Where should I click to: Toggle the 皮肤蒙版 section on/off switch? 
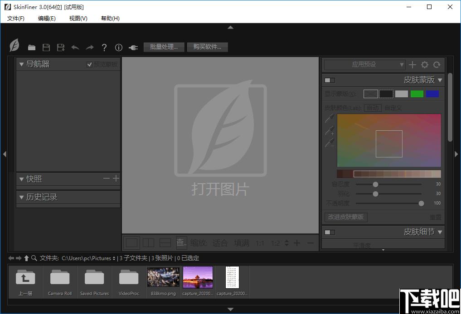pos(330,80)
